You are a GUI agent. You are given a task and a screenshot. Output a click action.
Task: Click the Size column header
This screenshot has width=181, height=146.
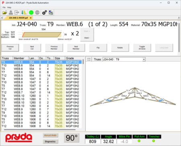tap(60, 58)
